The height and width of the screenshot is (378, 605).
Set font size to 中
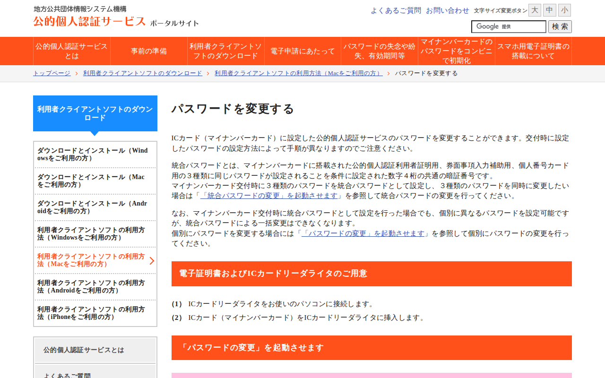pyautogui.click(x=550, y=10)
